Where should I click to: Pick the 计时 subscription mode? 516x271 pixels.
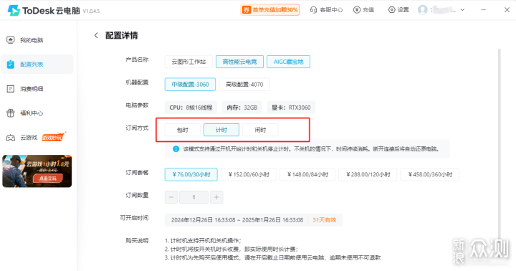point(221,130)
